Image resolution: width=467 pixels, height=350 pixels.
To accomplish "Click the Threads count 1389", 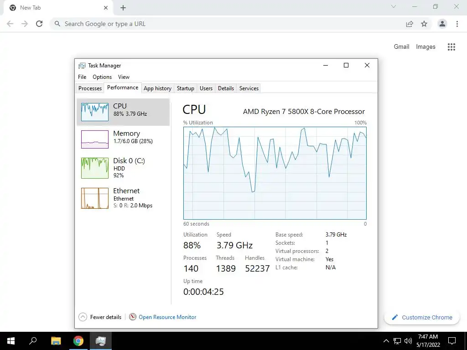I will [226, 268].
